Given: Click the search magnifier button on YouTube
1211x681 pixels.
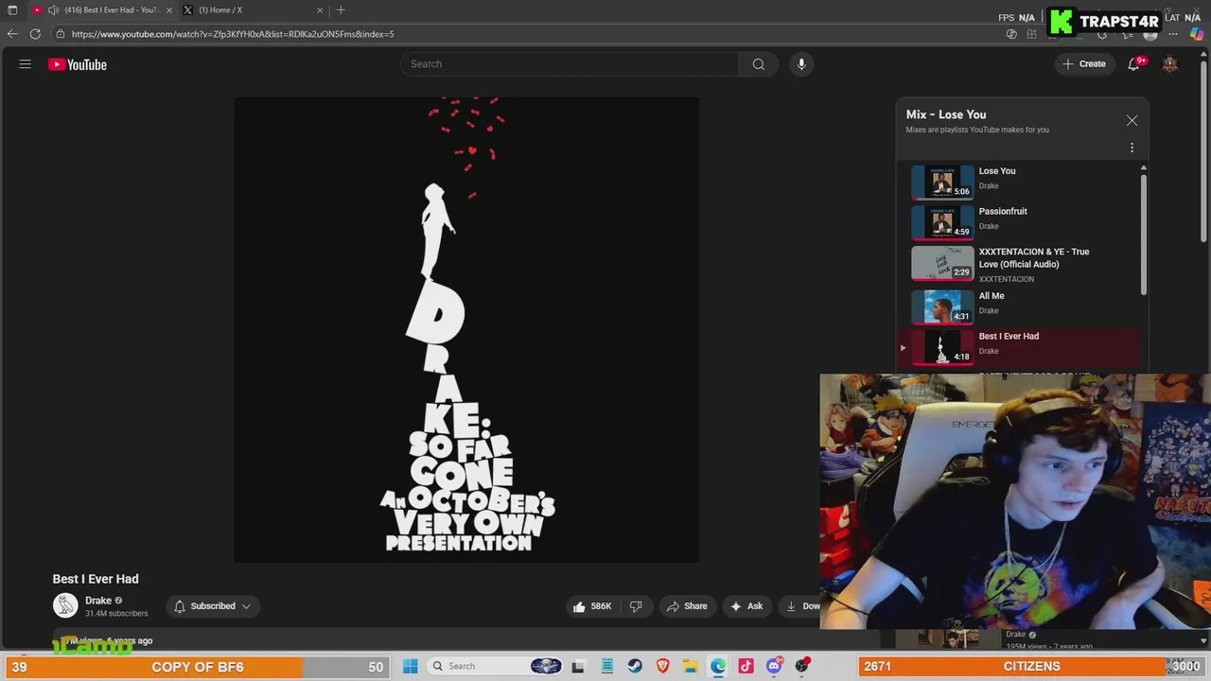Looking at the screenshot, I should coord(758,64).
